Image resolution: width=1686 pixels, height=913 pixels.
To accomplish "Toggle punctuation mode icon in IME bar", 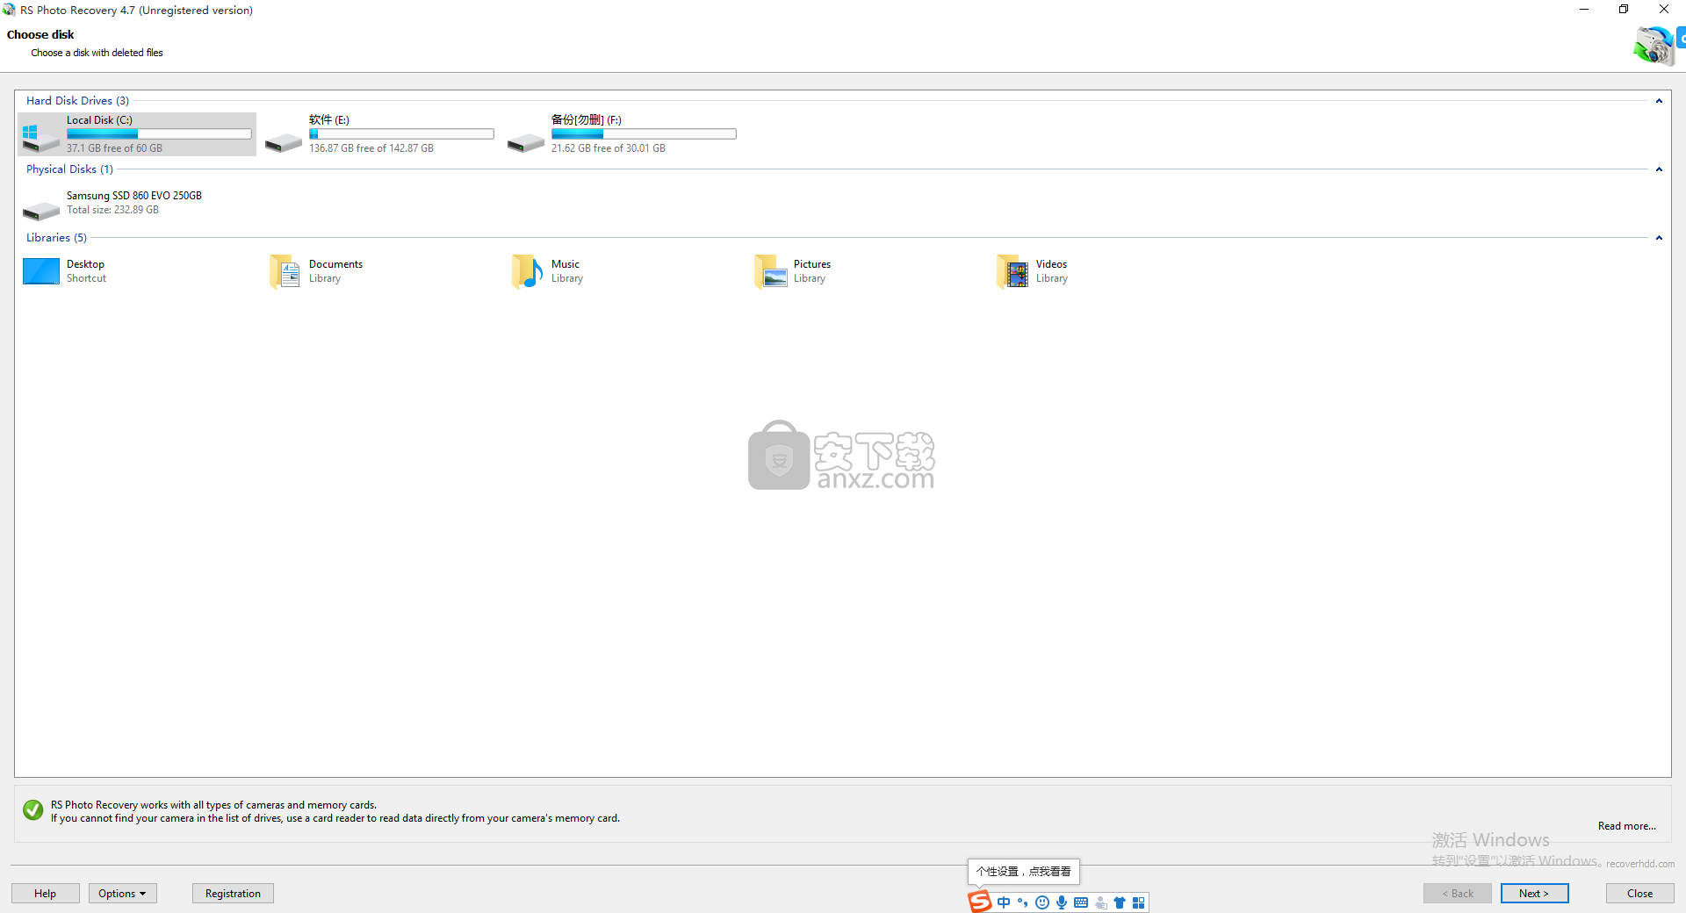I will click(1023, 902).
